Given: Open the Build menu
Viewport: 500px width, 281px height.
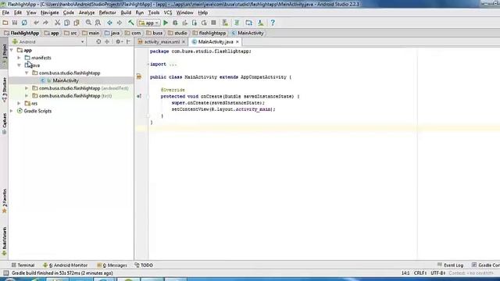Looking at the screenshot, I should 126,12.
